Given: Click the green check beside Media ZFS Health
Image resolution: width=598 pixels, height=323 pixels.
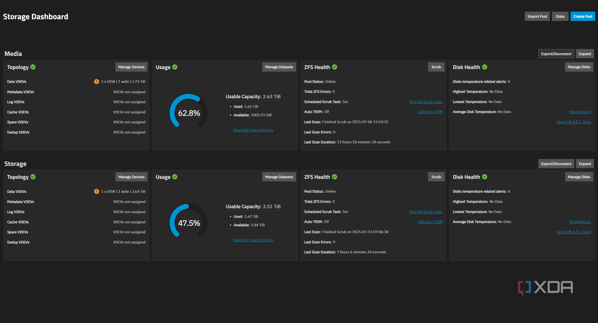Looking at the screenshot, I should 335,67.
